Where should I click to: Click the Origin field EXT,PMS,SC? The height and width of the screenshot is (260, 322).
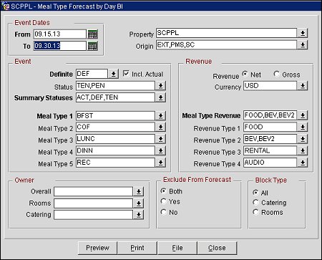(227, 44)
